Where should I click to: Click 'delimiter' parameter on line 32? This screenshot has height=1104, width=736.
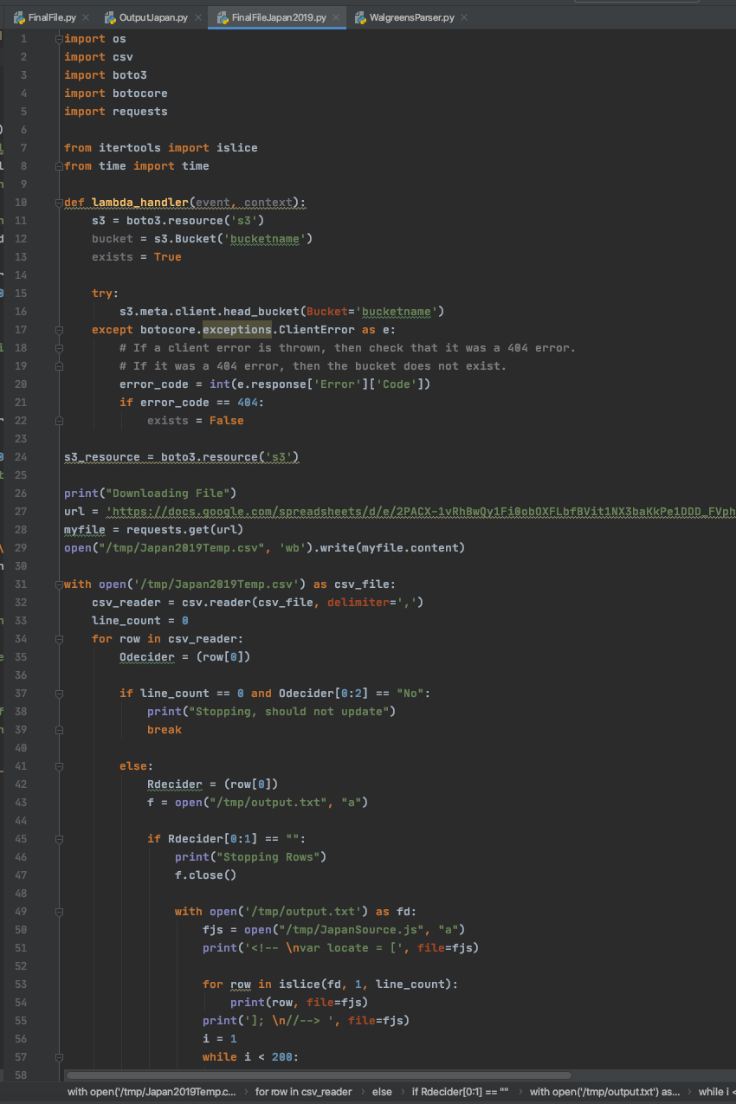[x=358, y=603]
